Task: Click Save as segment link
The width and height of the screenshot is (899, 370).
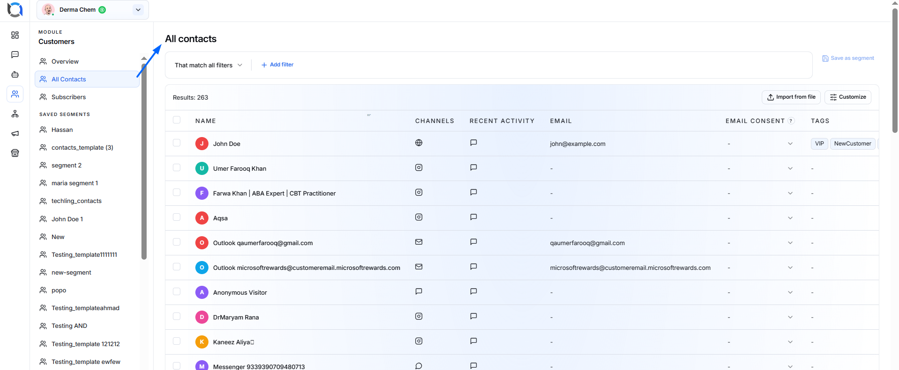Action: tap(848, 58)
